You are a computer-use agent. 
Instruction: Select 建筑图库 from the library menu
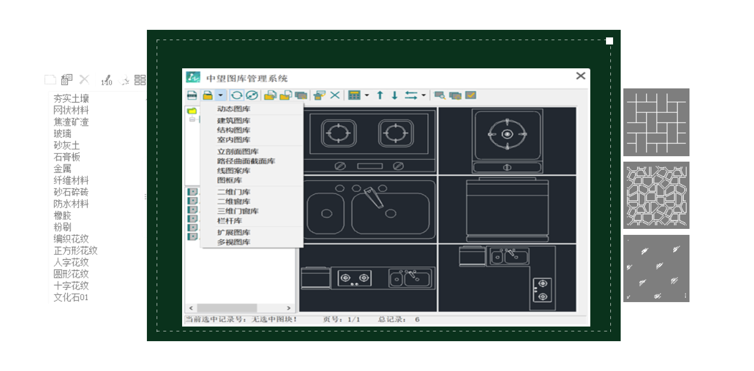[x=234, y=120]
